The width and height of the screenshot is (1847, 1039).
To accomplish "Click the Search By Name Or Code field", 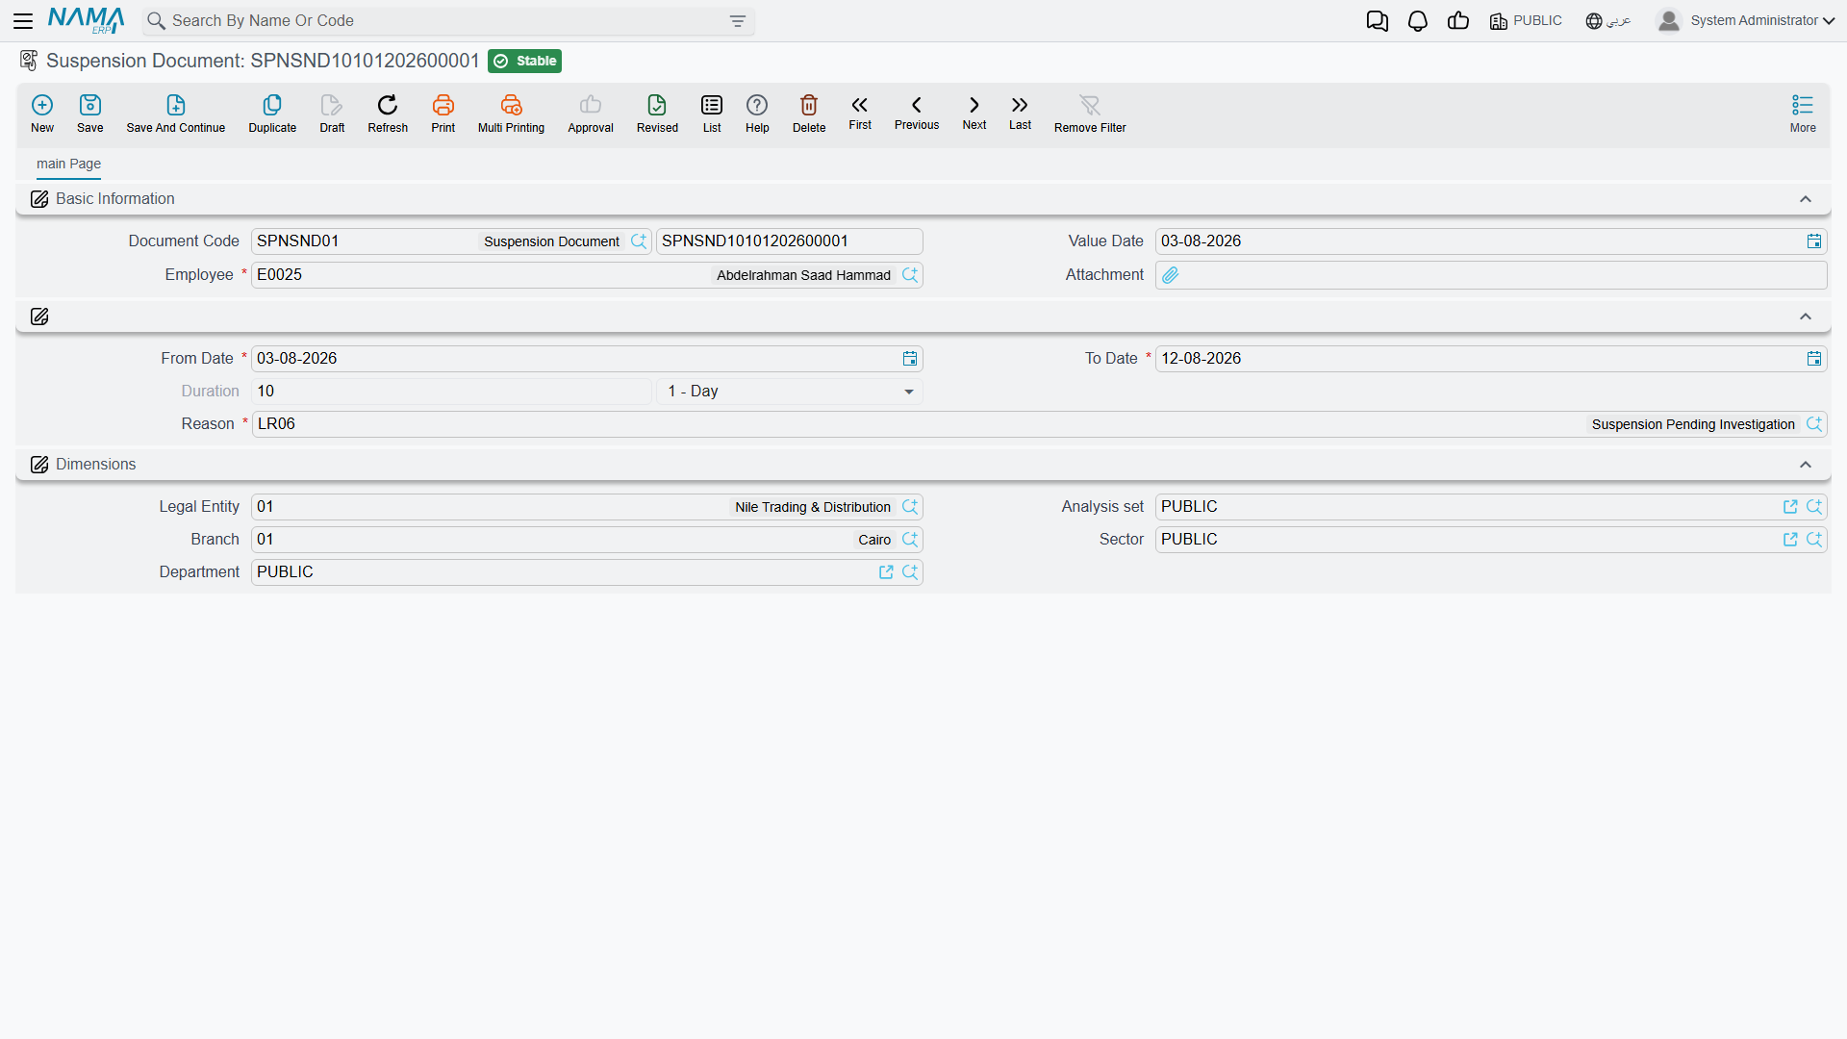I will click(447, 21).
